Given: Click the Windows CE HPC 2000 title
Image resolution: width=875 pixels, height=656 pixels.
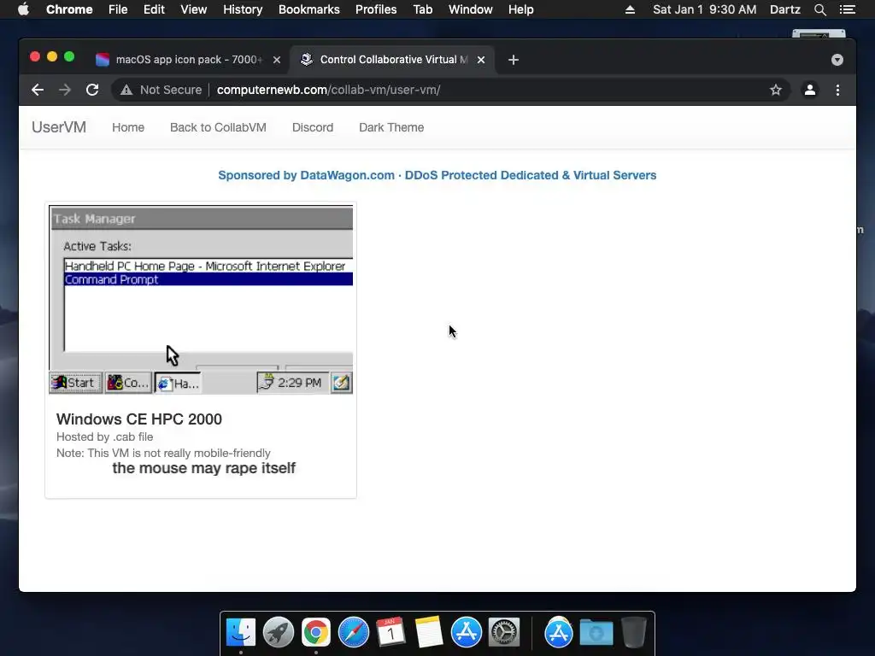Looking at the screenshot, I should coord(139,419).
